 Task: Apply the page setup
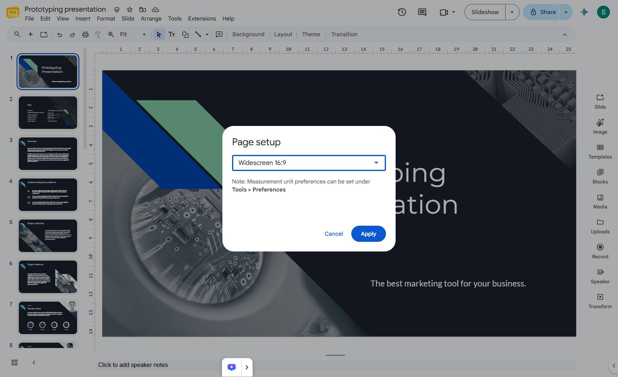(x=368, y=234)
